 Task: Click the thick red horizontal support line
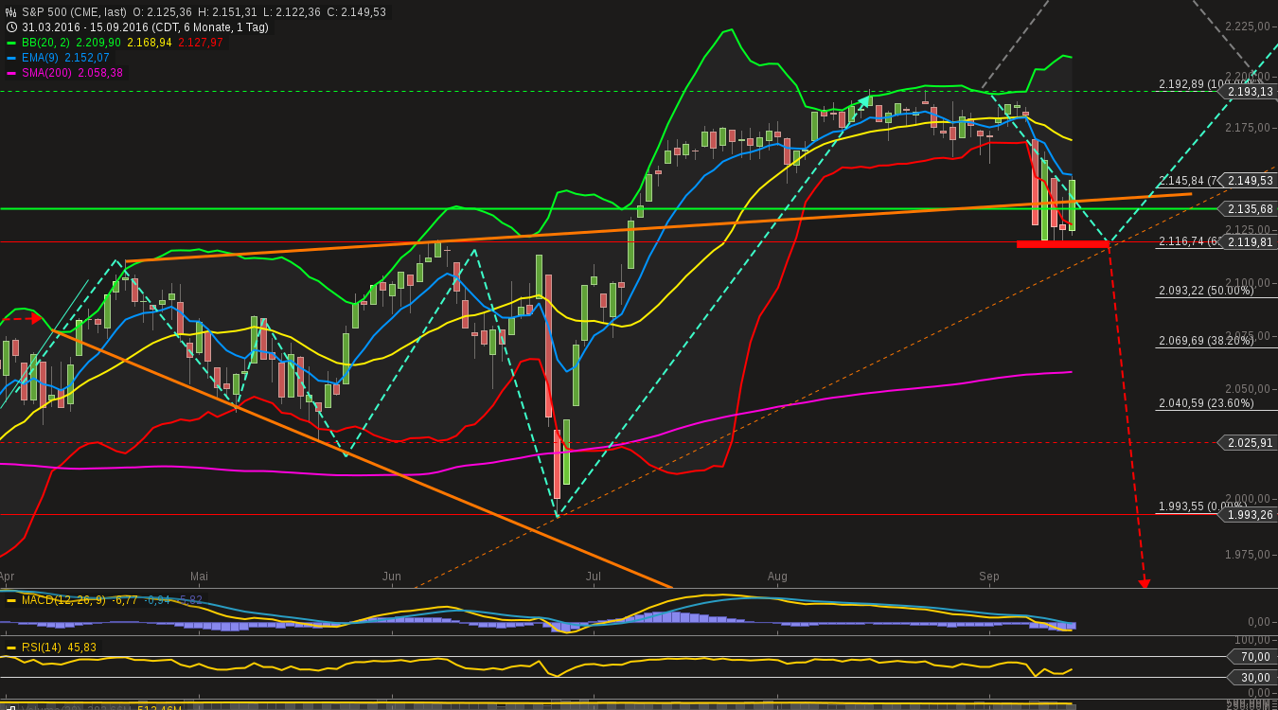[x=1062, y=244]
